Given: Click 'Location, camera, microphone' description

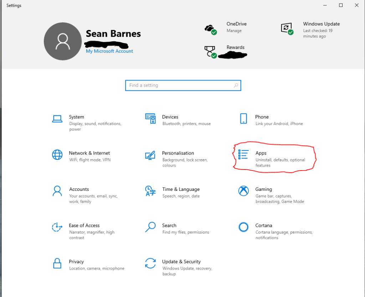Looking at the screenshot, I should coord(97,269).
